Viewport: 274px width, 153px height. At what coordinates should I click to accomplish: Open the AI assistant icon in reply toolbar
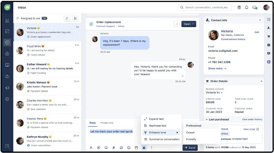point(144,148)
